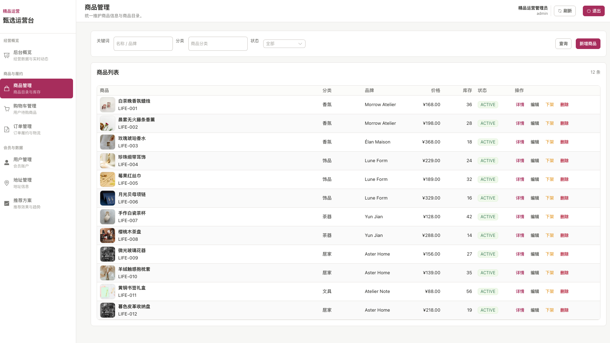The height and width of the screenshot is (343, 610).
Task: Click the brand cell Élan Maison
Action: [x=378, y=142]
